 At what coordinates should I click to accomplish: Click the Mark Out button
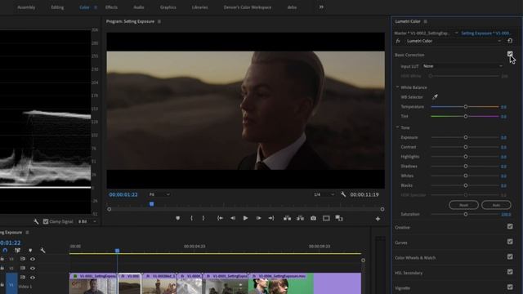(x=203, y=218)
